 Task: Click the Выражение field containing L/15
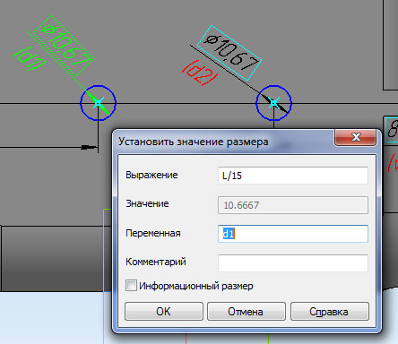293,176
